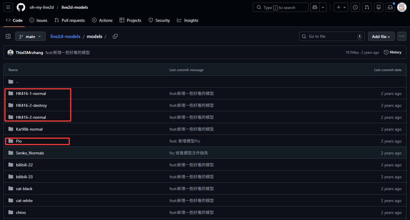Open the Copilot chat icon
Screen dimensions: 410x220
pyautogui.click(x=315, y=7)
